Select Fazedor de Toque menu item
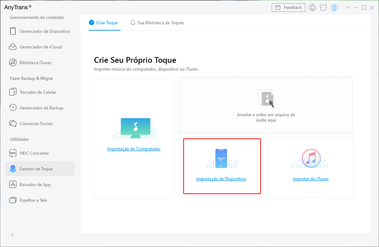The height and width of the screenshot is (247, 379). click(x=40, y=169)
